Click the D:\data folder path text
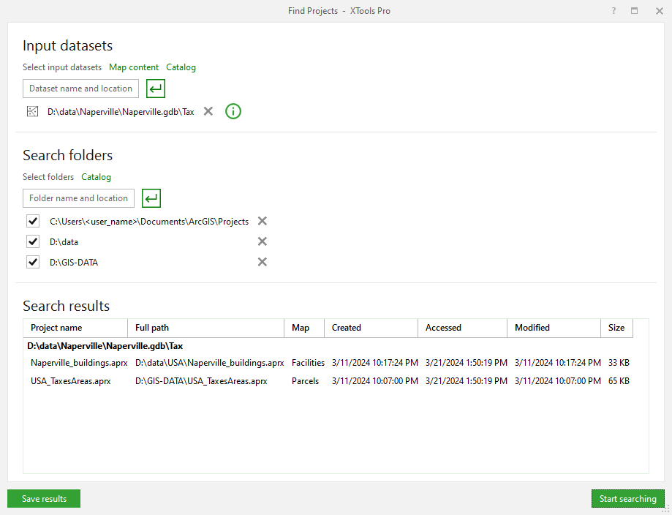 click(x=64, y=242)
